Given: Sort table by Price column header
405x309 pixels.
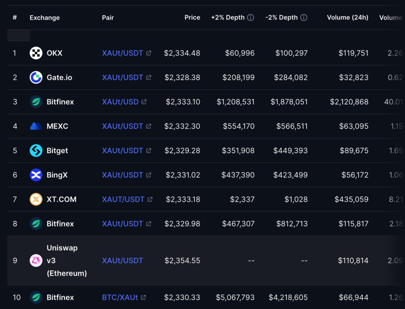Looking at the screenshot, I should (x=192, y=17).
